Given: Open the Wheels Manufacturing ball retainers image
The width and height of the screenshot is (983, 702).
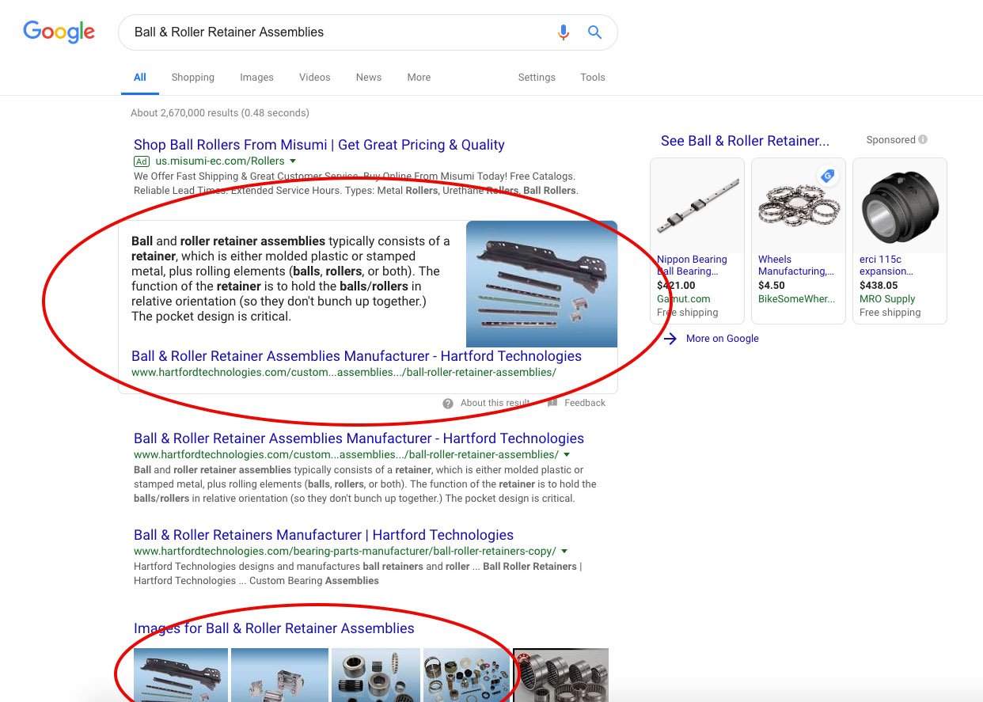Looking at the screenshot, I should 799,206.
